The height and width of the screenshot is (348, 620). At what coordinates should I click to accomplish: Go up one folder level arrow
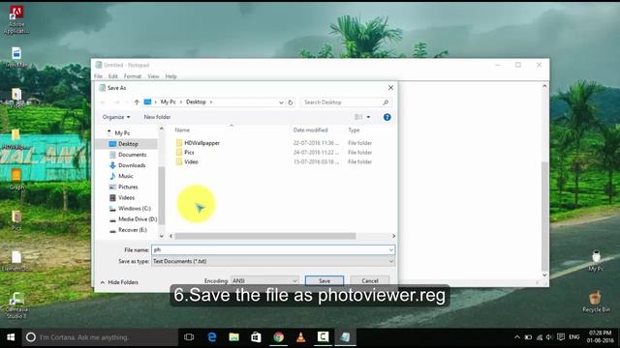coord(137,102)
